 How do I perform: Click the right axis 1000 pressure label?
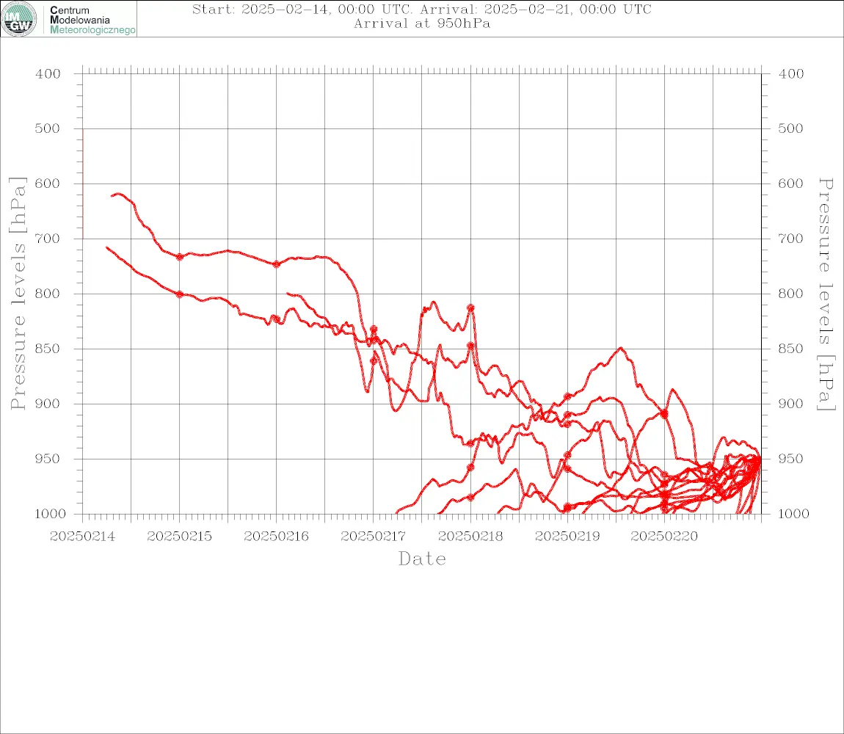pos(794,514)
